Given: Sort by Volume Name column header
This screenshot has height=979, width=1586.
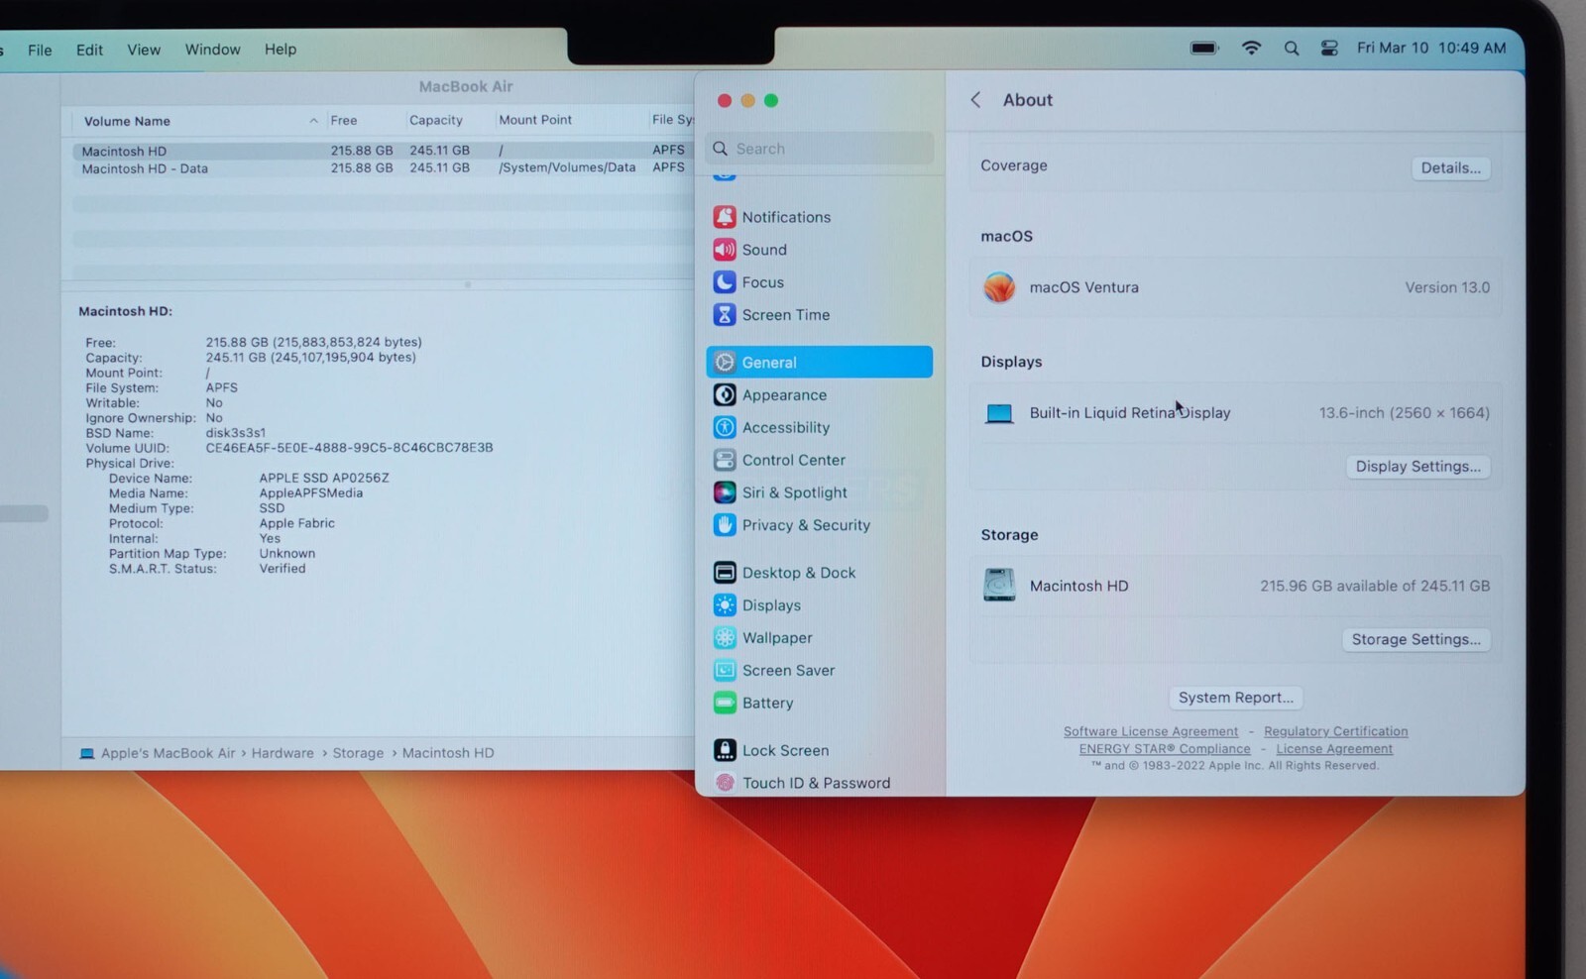Looking at the screenshot, I should click(x=127, y=122).
